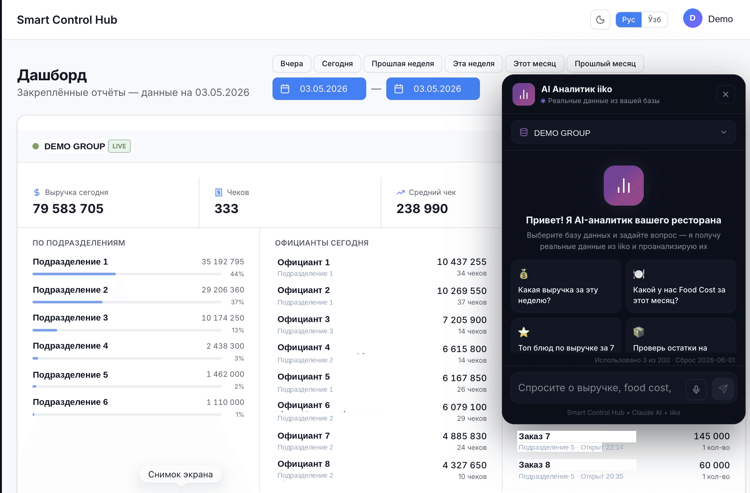Select the Прошлая неделя period filter
Screen dimensions: 750x493
tap(403, 64)
